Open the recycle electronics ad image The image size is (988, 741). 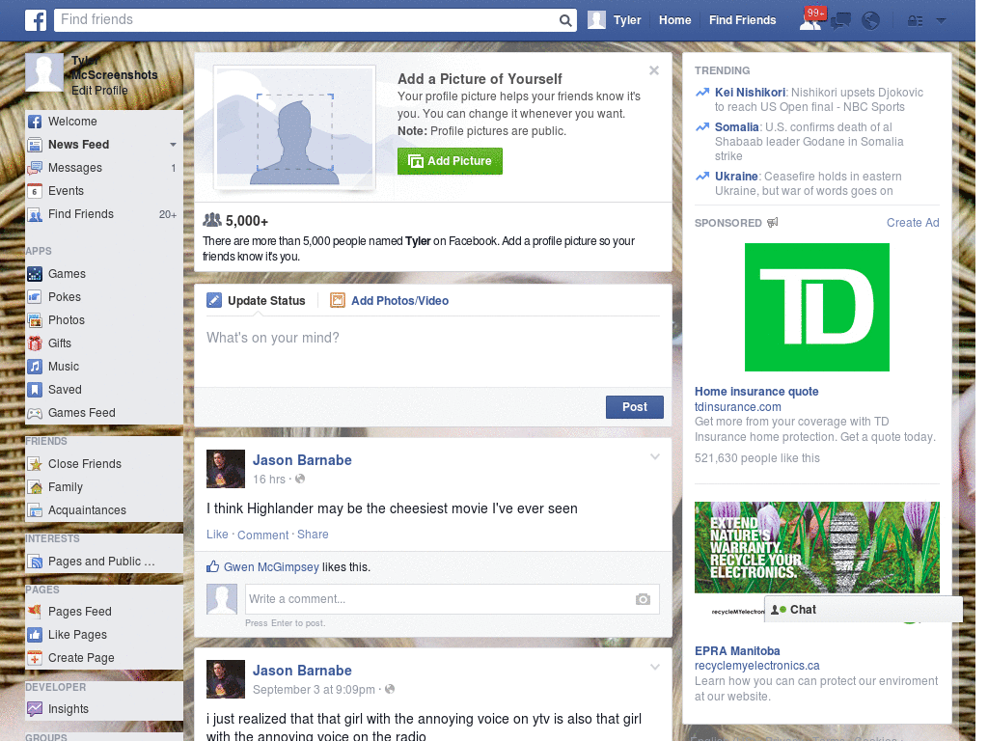coord(816,548)
